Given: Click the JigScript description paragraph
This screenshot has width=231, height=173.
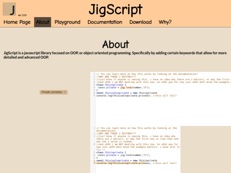Looking at the screenshot, I should pos(115,55).
